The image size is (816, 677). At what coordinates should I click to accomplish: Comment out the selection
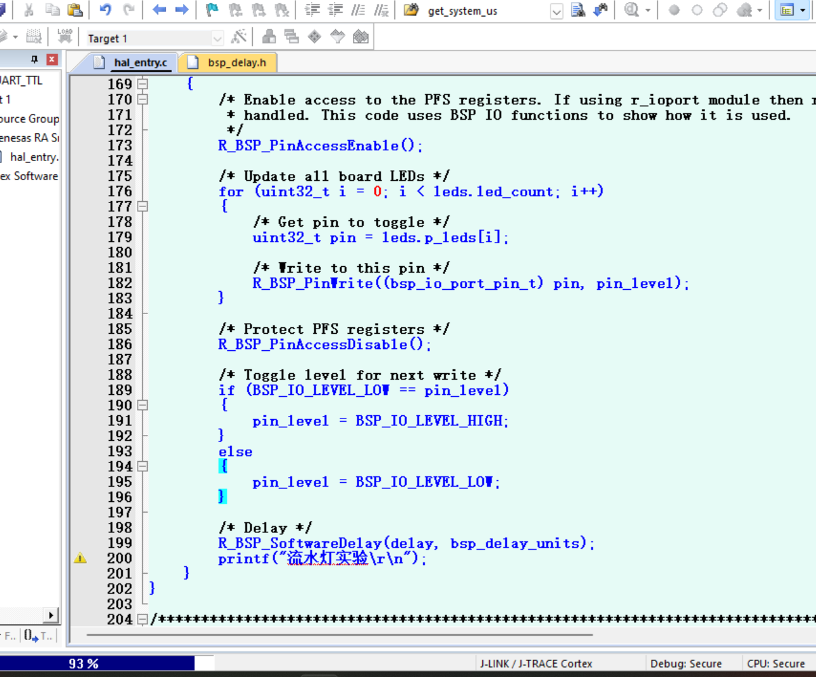pos(358,10)
